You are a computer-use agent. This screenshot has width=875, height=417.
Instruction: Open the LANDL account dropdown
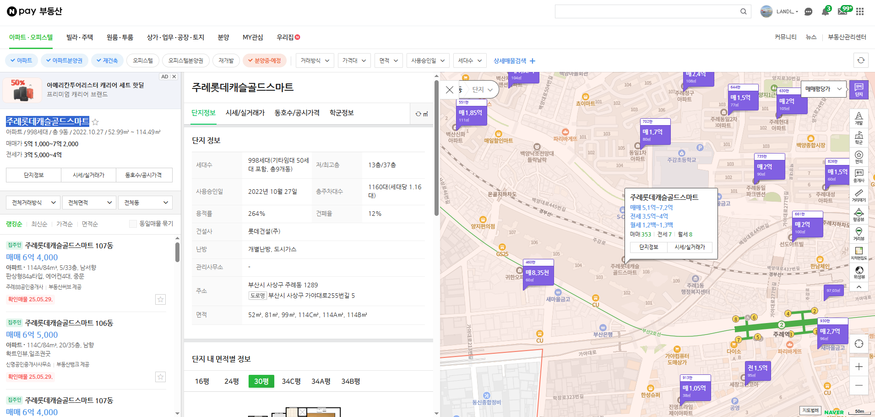[787, 11]
